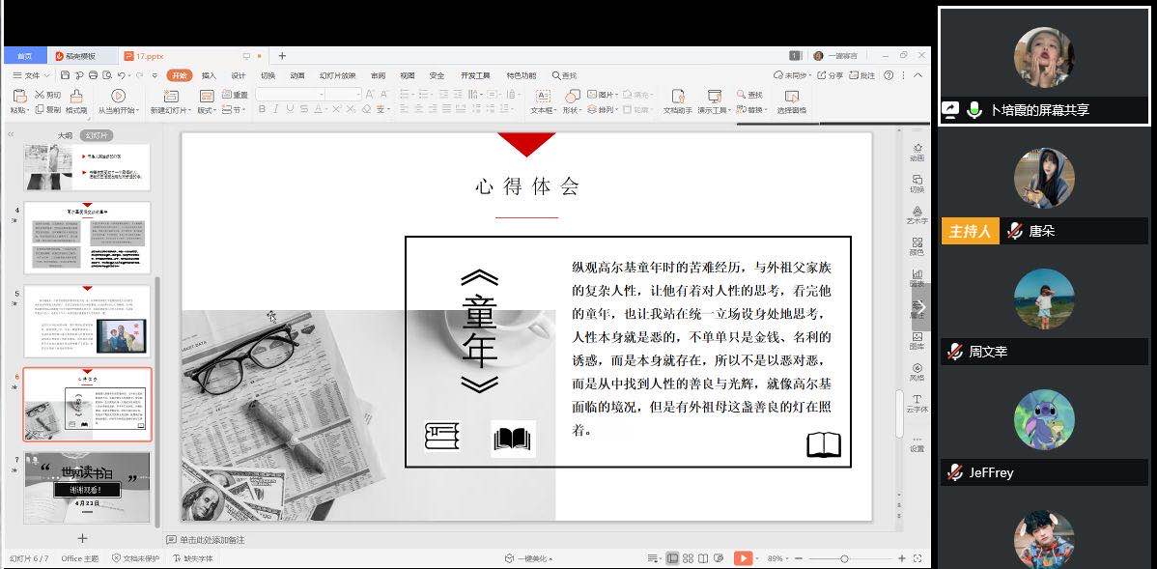This screenshot has height=569, width=1157.
Task: Toggle Bold formatting
Action: (x=262, y=109)
